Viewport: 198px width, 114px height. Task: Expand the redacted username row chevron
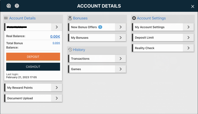57,27
